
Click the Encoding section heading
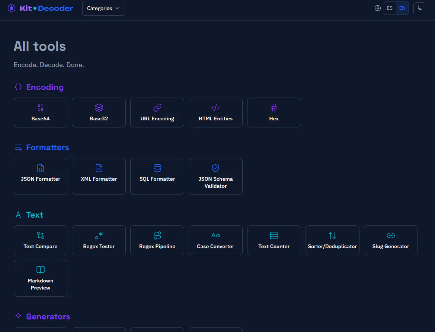(45, 87)
